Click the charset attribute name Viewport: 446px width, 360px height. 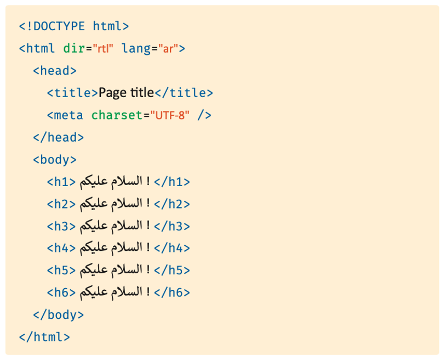[x=117, y=115]
